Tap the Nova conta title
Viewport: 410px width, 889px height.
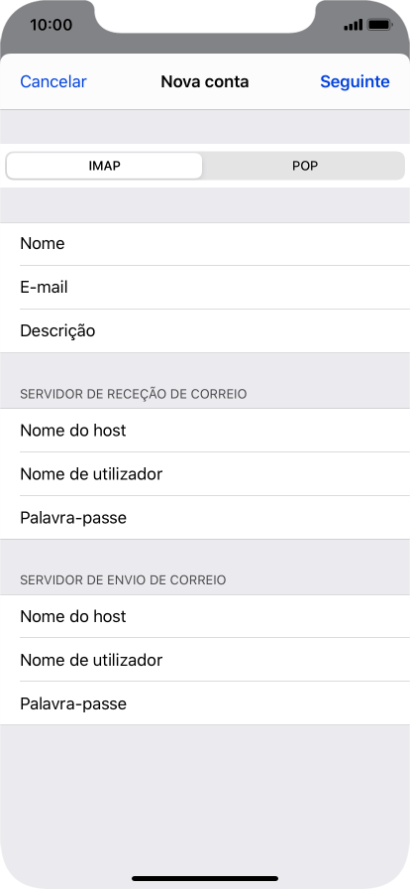[x=204, y=81]
